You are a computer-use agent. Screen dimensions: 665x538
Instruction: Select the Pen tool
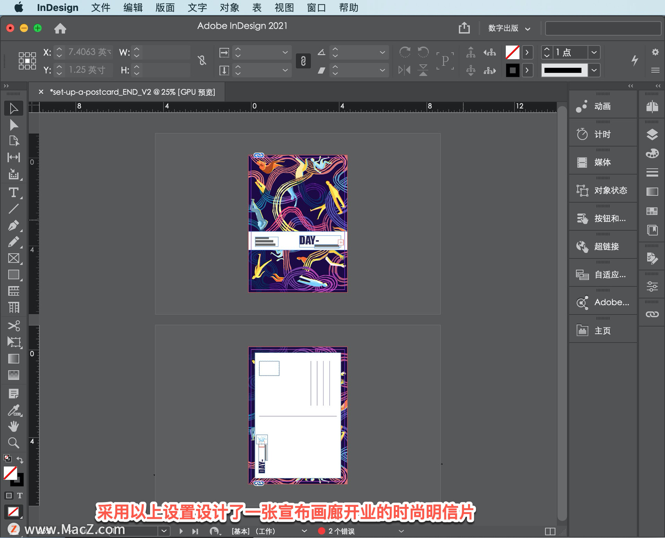[14, 225]
